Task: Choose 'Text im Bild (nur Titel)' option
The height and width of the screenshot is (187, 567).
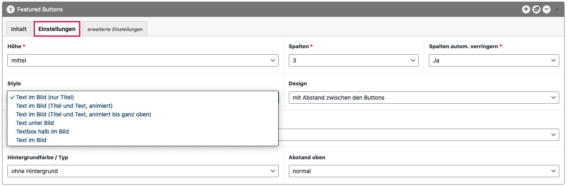Action: click(45, 97)
